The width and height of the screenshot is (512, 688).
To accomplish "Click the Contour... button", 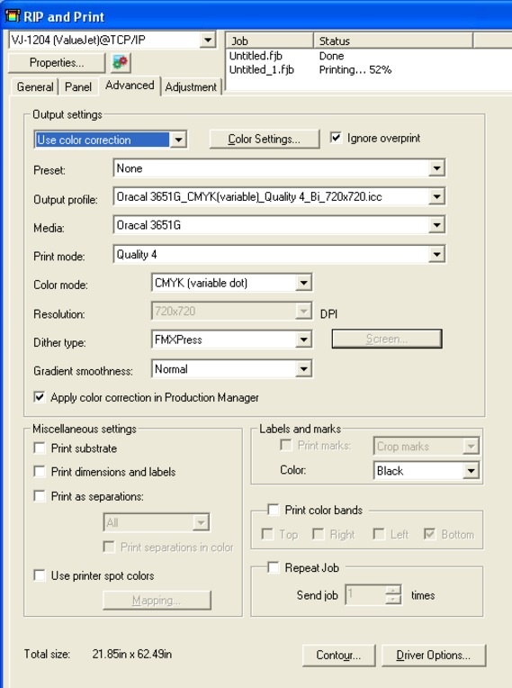I will pyautogui.click(x=338, y=655).
